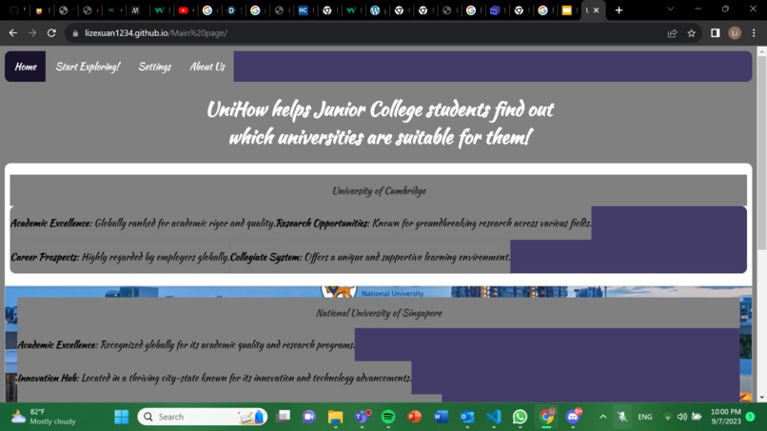767x431 pixels.
Task: Open Task View from taskbar
Action: (x=283, y=417)
